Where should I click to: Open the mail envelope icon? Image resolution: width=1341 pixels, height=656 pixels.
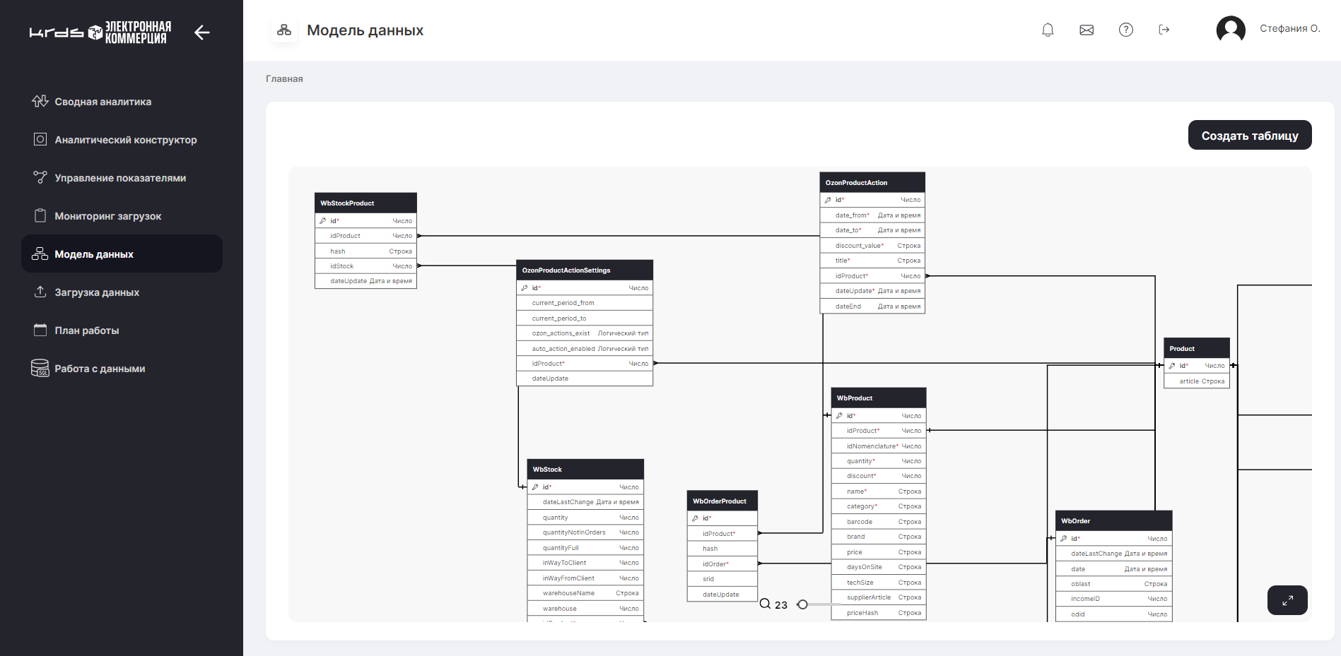click(1087, 30)
